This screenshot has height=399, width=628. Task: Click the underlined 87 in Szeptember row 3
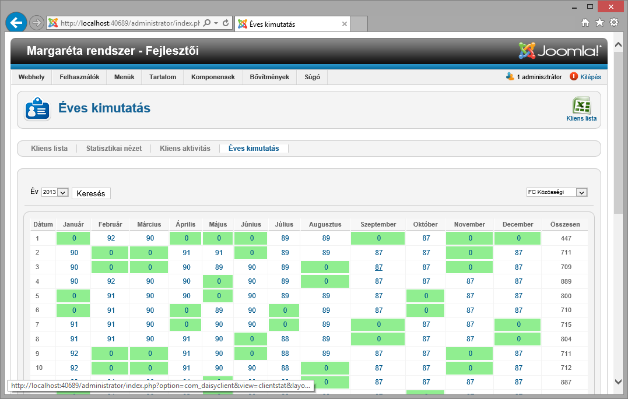click(379, 267)
